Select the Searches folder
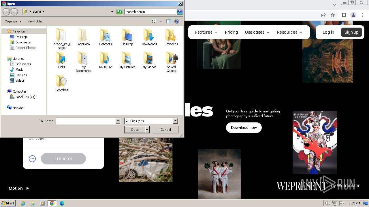369x207 pixels. [62, 83]
